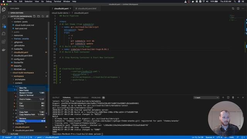The image size is (247, 139).
Task: Collapse the content / posts folder
Action: point(20,22)
